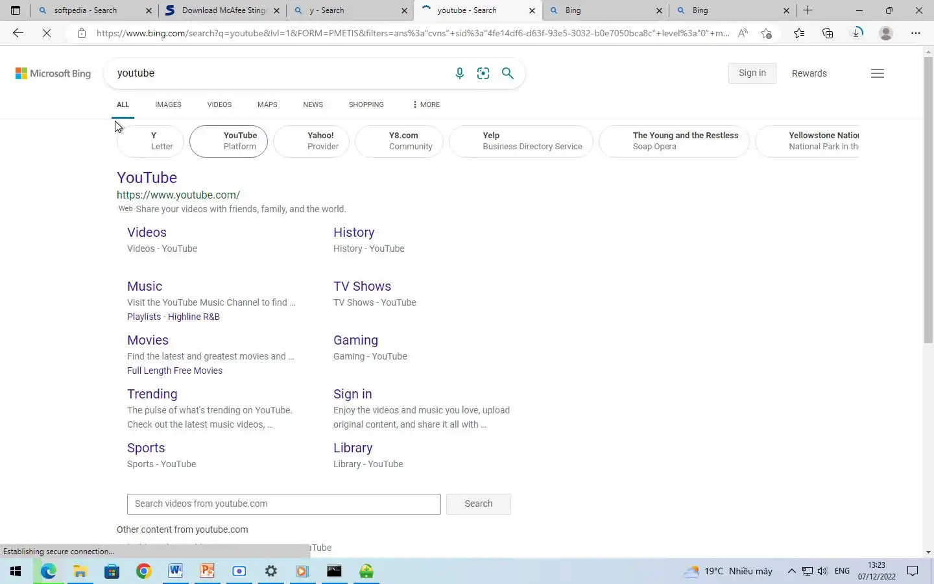Switch to Download McAfee Stinger tab

pos(224,10)
